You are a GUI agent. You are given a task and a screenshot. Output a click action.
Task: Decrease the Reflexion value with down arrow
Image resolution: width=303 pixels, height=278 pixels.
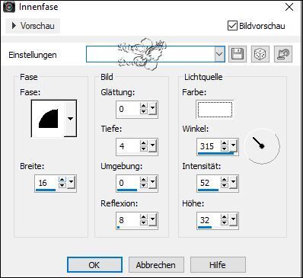[x=143, y=222]
